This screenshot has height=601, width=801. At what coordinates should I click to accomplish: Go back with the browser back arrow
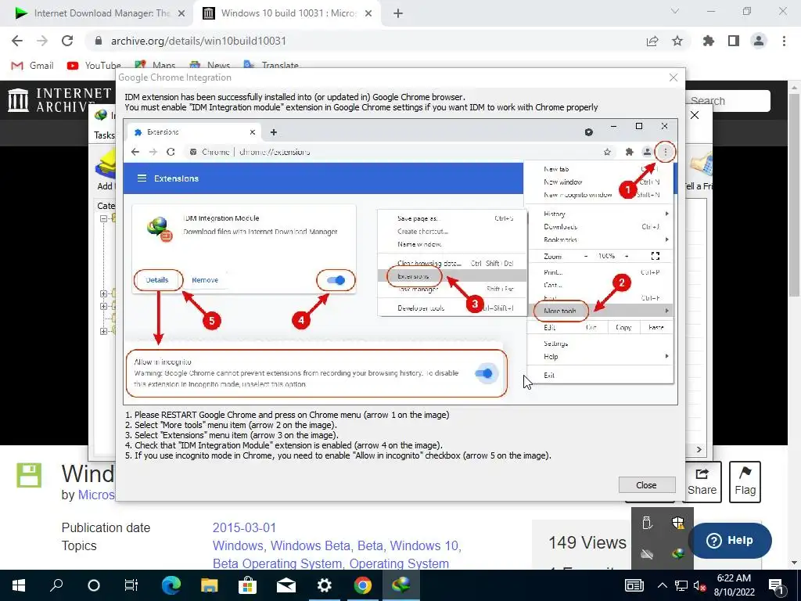[x=17, y=41]
